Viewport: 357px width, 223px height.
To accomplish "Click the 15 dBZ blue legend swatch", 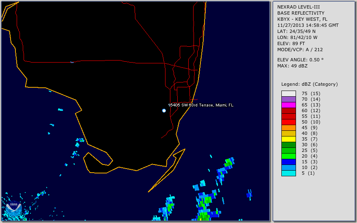I will click(288, 162).
